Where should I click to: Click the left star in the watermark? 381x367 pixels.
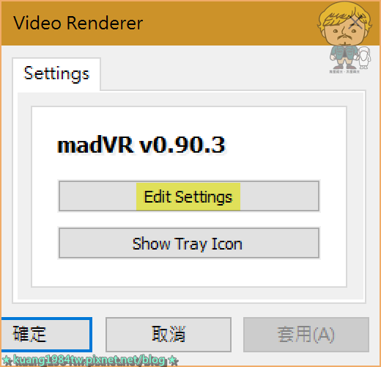coord(7,360)
